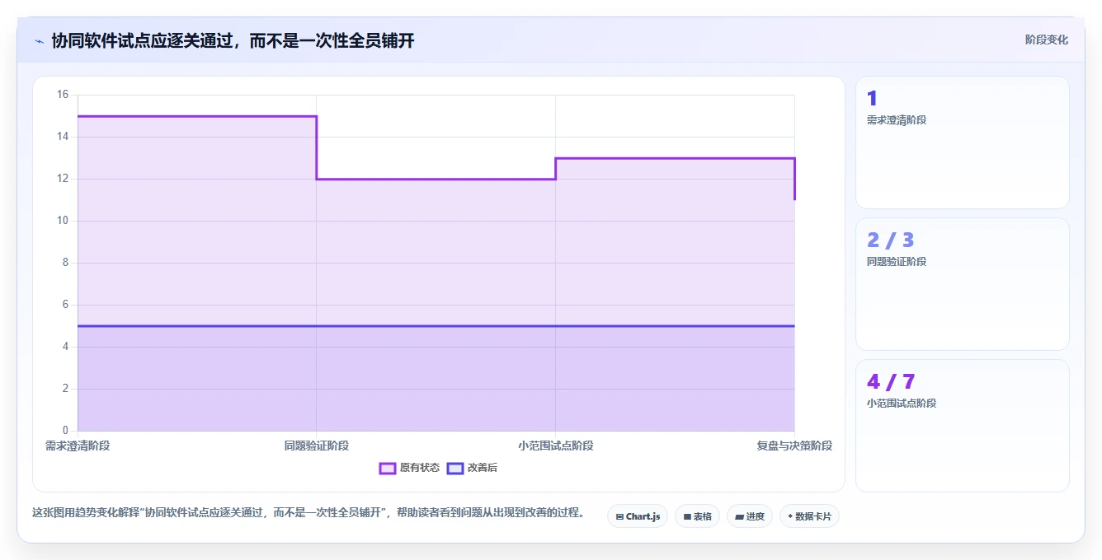Click the 阶段变化 label in header
The width and height of the screenshot is (1102, 560).
click(x=1046, y=40)
